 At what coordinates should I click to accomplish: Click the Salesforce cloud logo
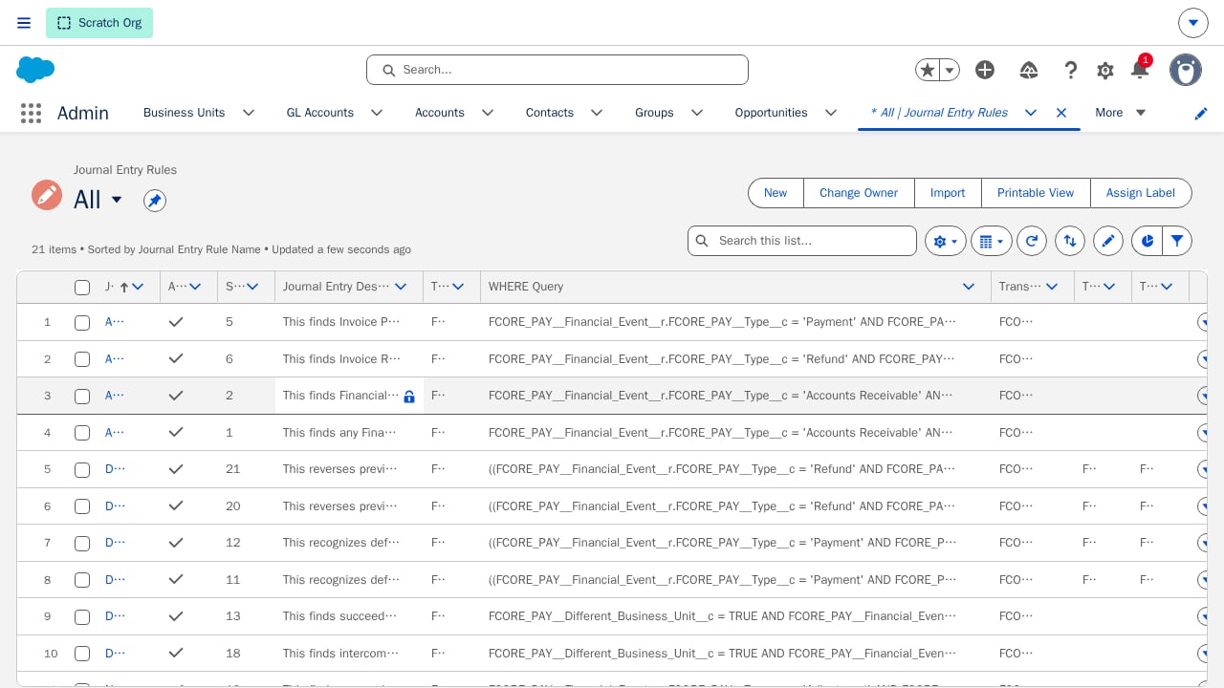coord(35,70)
